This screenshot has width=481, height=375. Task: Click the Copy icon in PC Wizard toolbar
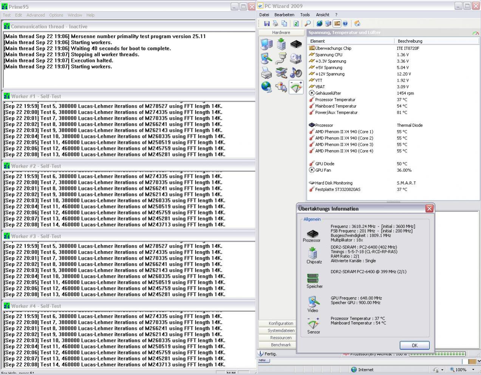coord(284,23)
